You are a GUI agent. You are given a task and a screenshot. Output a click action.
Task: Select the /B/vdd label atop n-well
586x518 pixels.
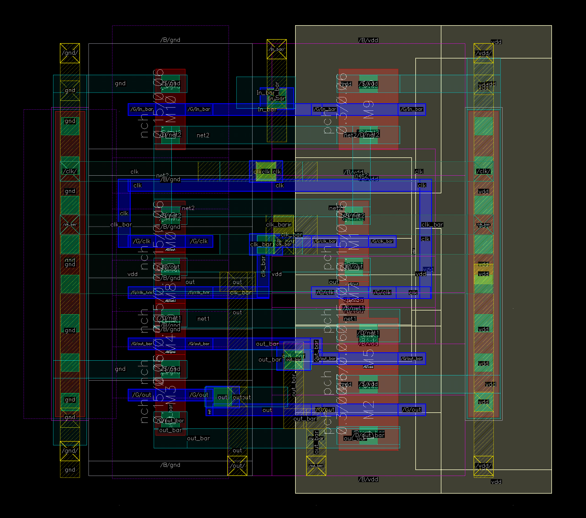[x=368, y=40]
